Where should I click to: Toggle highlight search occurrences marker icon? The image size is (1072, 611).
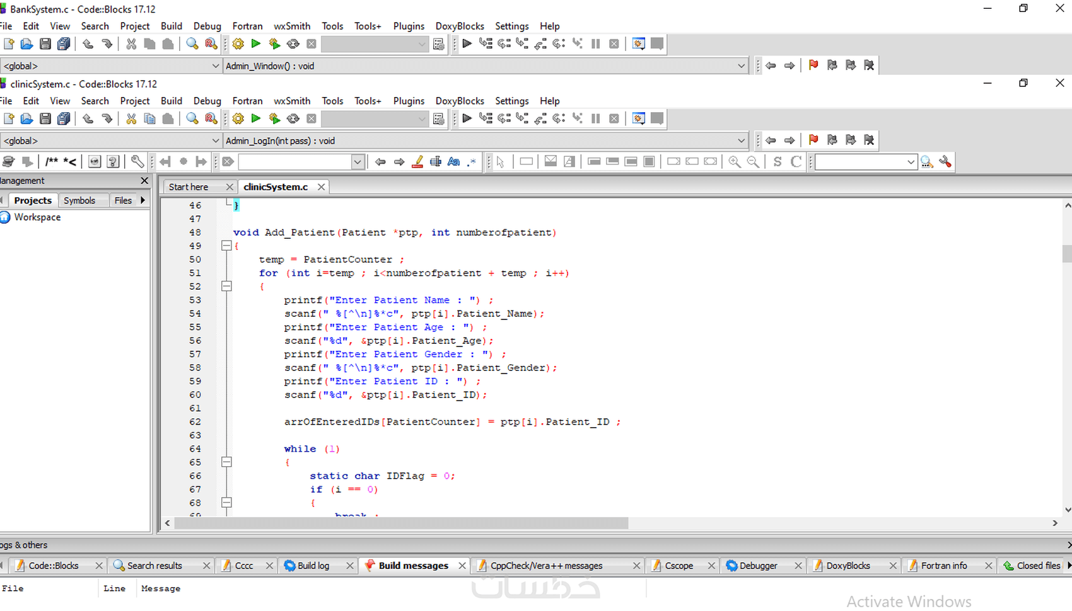click(x=417, y=162)
